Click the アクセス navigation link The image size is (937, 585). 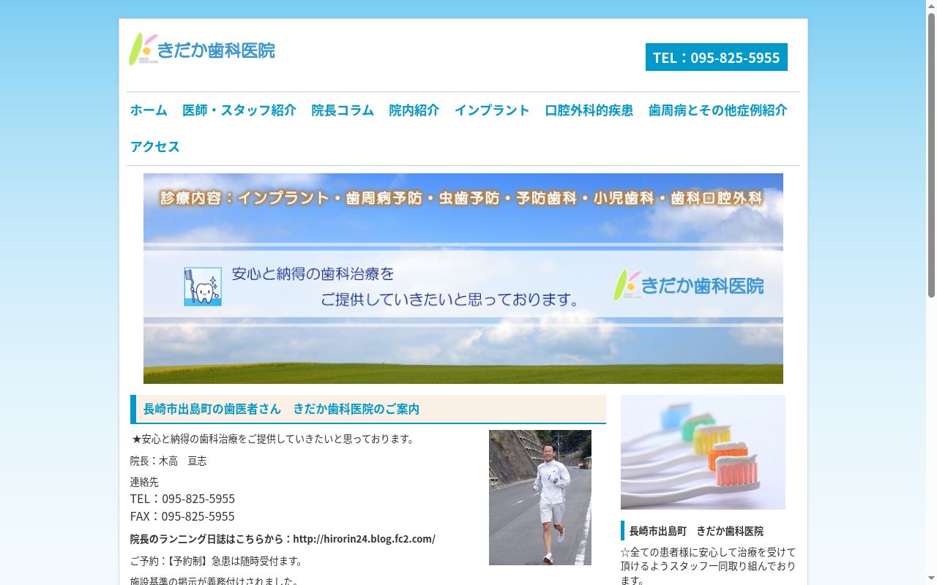pyautogui.click(x=155, y=146)
